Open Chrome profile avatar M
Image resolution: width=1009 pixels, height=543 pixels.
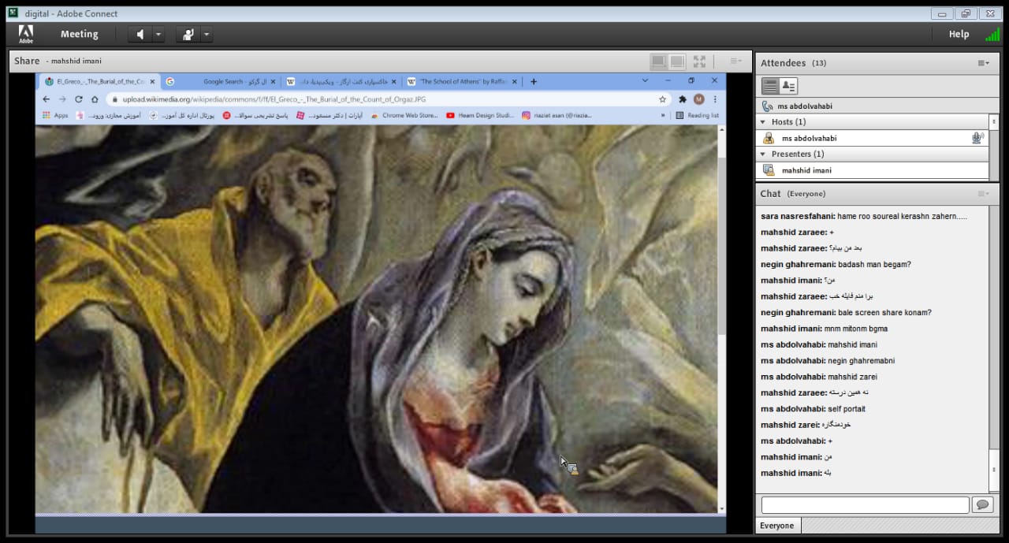tap(698, 99)
